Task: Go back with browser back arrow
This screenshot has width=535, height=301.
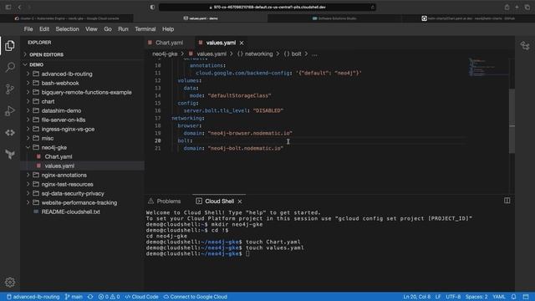Action: pos(19,7)
